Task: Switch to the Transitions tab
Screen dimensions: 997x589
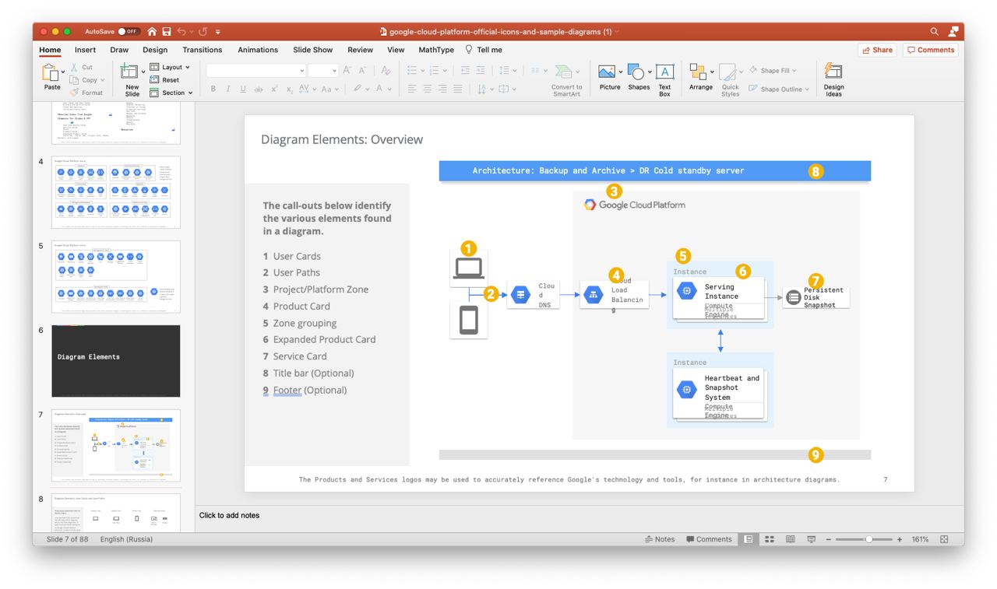Action: point(203,50)
